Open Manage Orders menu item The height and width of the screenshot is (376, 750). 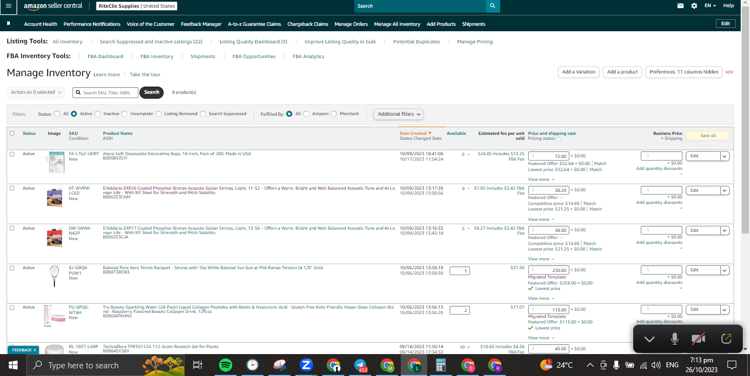click(351, 24)
